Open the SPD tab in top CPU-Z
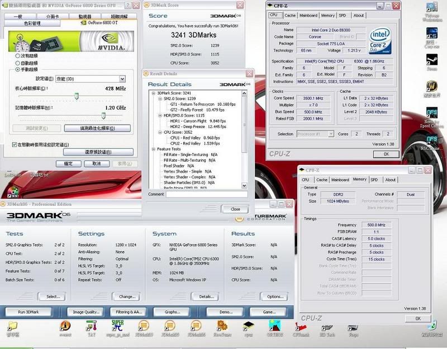Image resolution: width=447 pixels, height=349 pixels. pyautogui.click(x=343, y=16)
